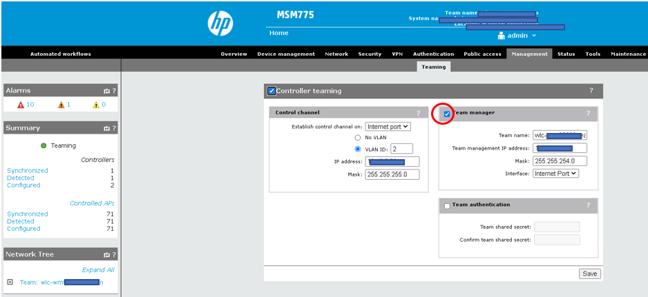This screenshot has height=297, width=648.
Task: Select the No VLAN radio button
Action: click(x=358, y=138)
